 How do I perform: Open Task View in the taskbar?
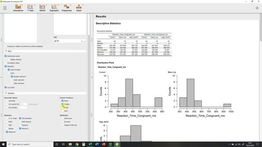[x=63, y=144]
